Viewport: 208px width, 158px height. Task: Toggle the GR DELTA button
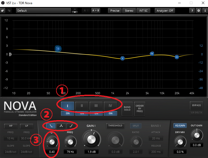coord(197,113)
